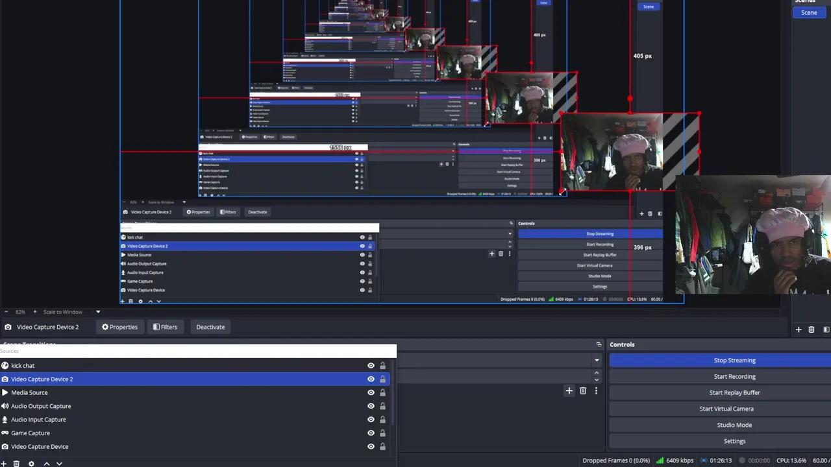Add a new scene with the plus icon
Image resolution: width=831 pixels, height=467 pixels.
point(799,329)
